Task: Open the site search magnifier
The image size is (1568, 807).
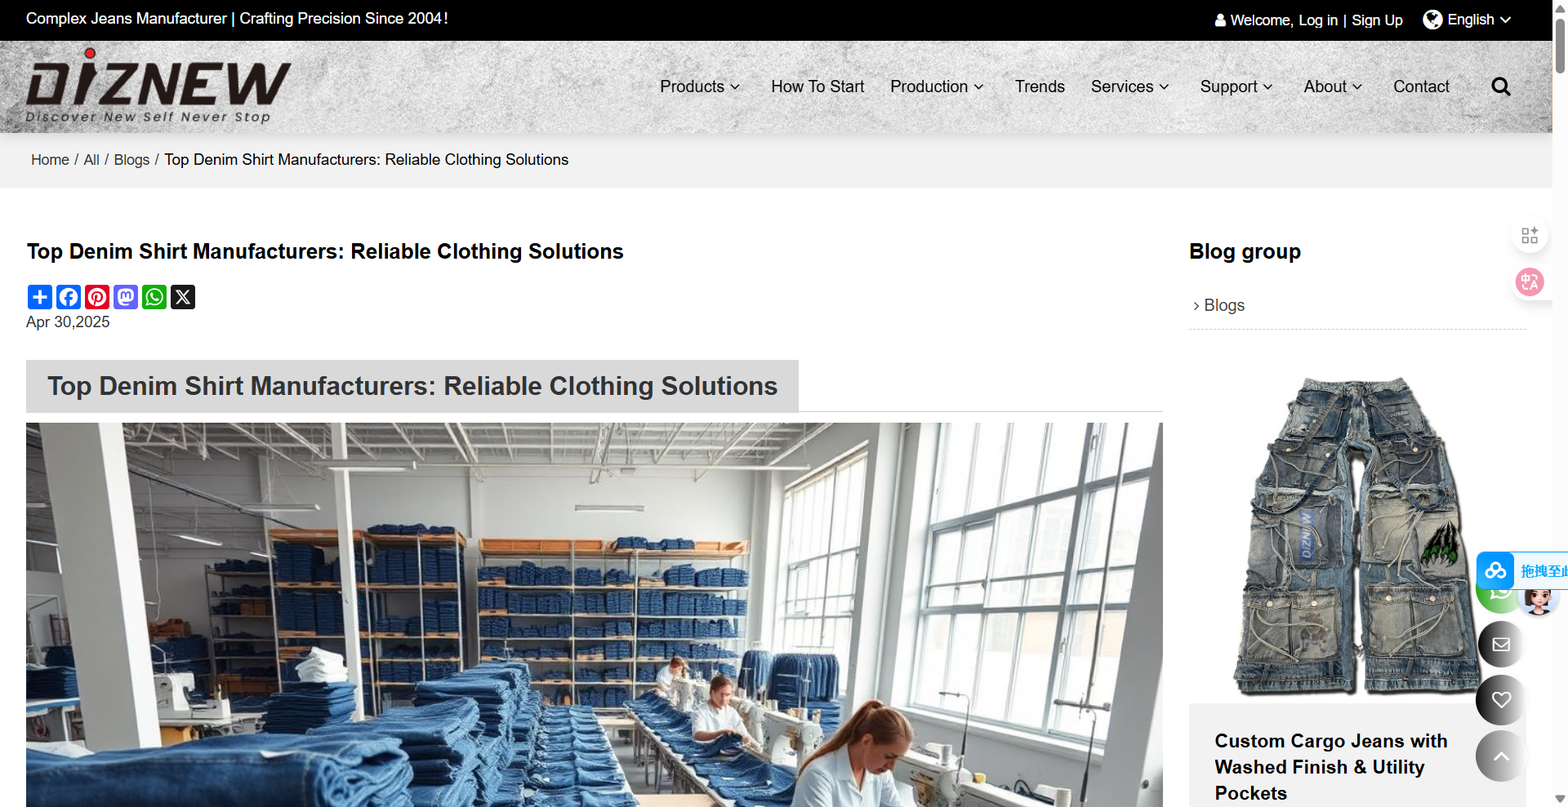Action: (1500, 86)
